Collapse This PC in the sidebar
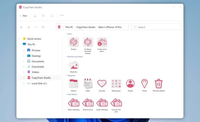200x122 pixels. pos(19,44)
